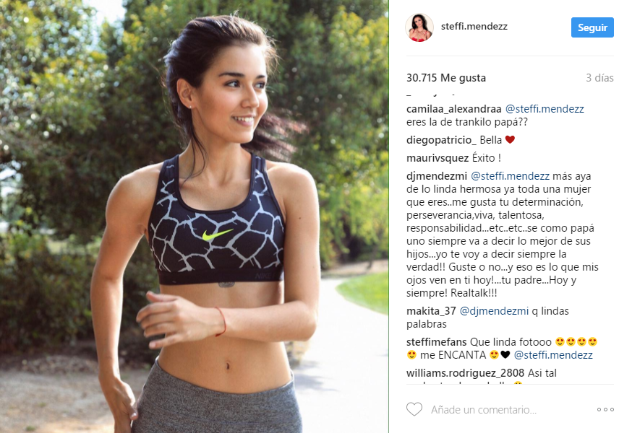Click the Seguir follow button
This screenshot has height=433, width=619.
click(592, 27)
